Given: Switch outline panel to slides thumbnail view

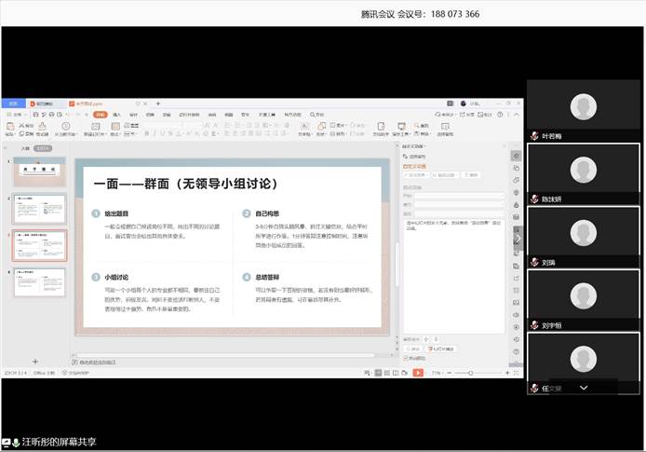Looking at the screenshot, I should click(x=43, y=148).
